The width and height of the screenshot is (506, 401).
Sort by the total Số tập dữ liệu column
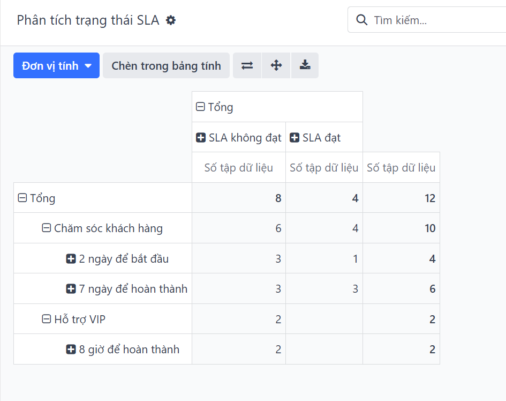402,168
